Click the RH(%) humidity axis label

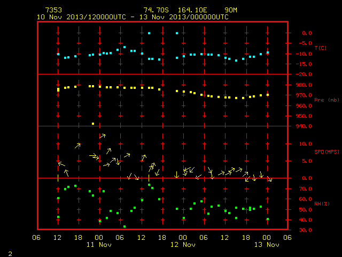pyautogui.click(x=322, y=203)
